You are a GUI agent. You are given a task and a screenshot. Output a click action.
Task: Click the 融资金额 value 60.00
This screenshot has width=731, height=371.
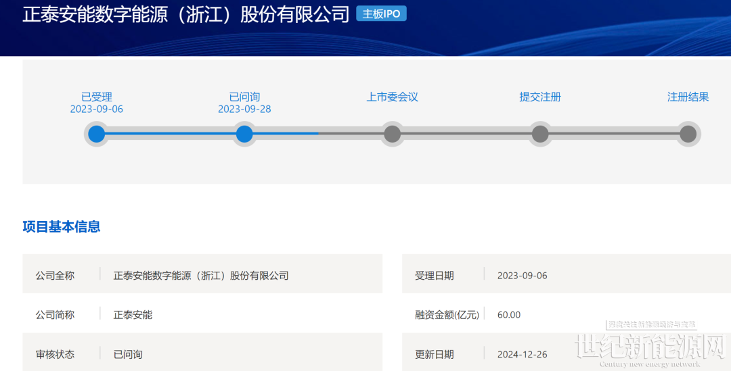[x=509, y=315]
